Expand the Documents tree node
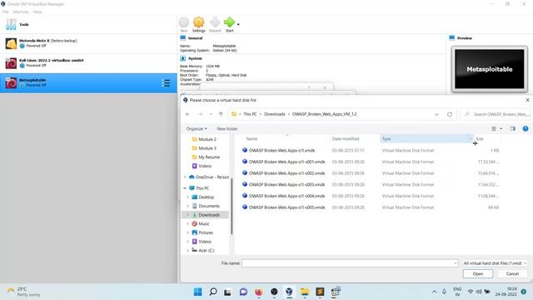This screenshot has height=300, width=533. (x=188, y=206)
